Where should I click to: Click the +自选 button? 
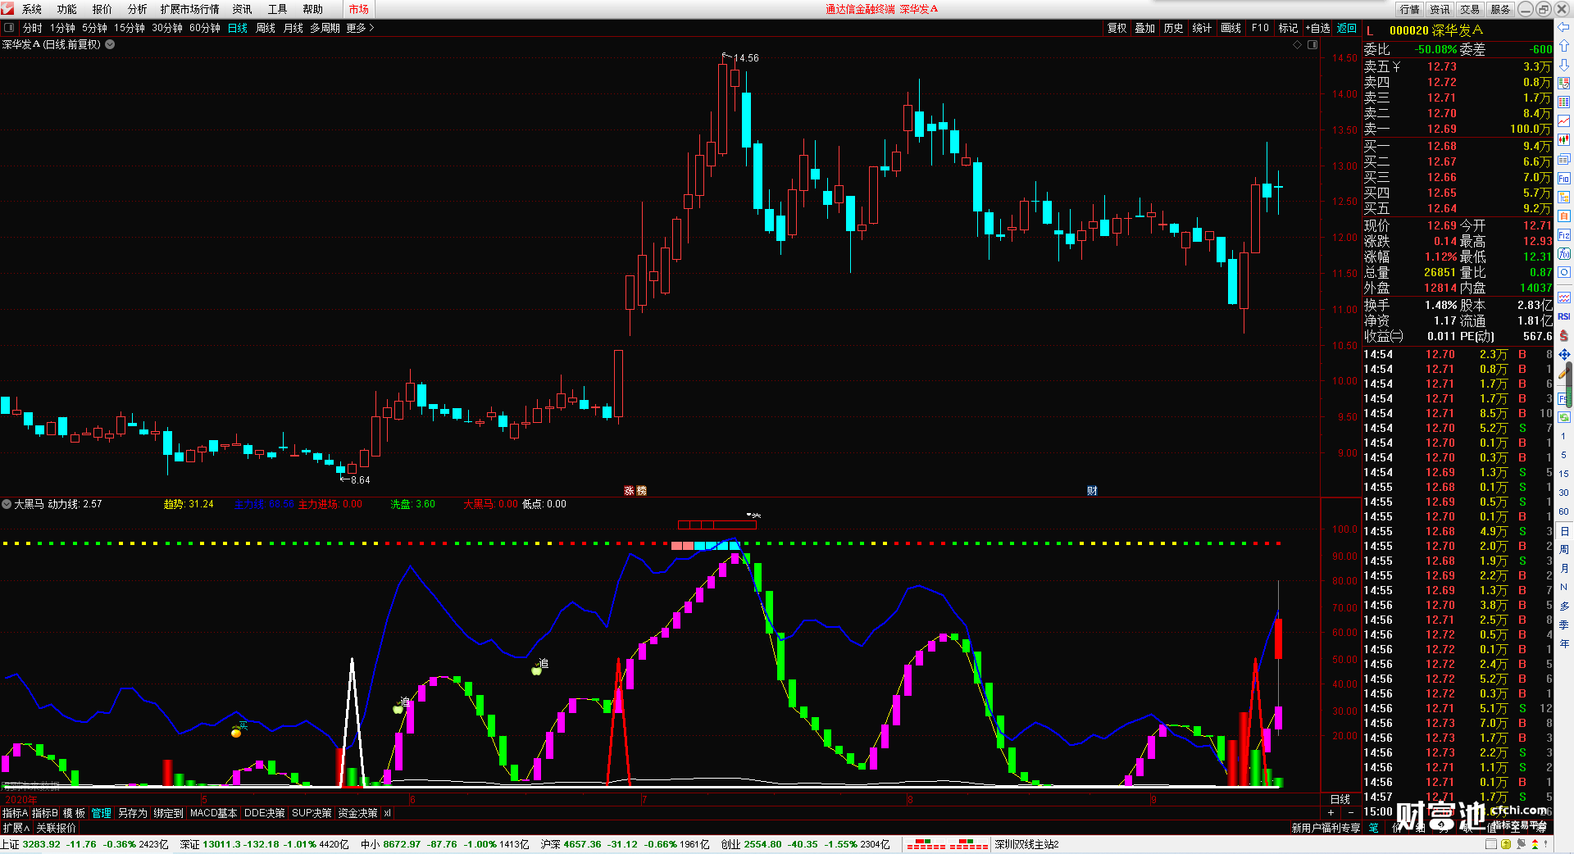point(1317,28)
